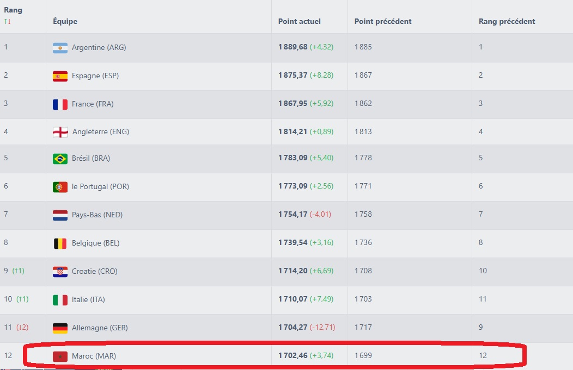573x370 pixels.
Task: Click the Germany flag icon
Action: pos(60,328)
